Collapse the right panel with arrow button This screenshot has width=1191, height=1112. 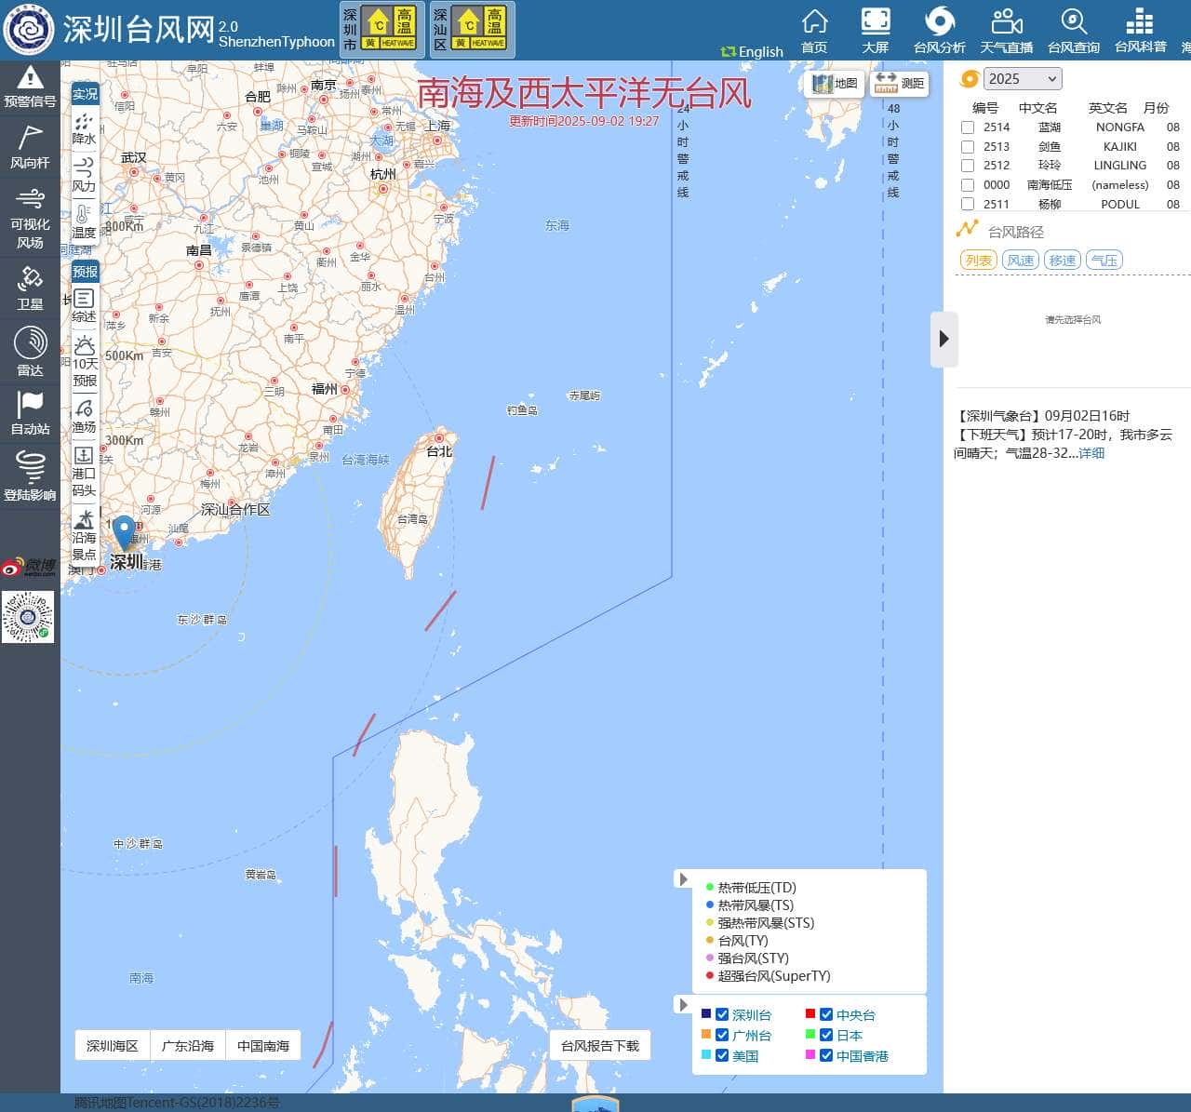click(943, 339)
